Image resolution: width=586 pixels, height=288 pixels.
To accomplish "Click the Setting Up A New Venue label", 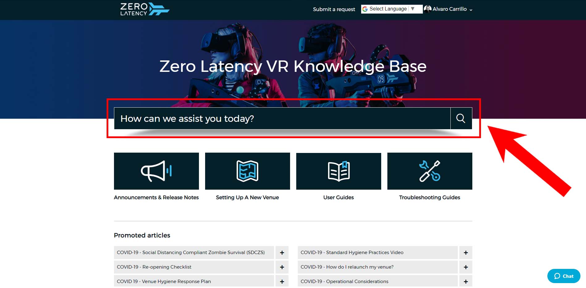I will 247,197.
